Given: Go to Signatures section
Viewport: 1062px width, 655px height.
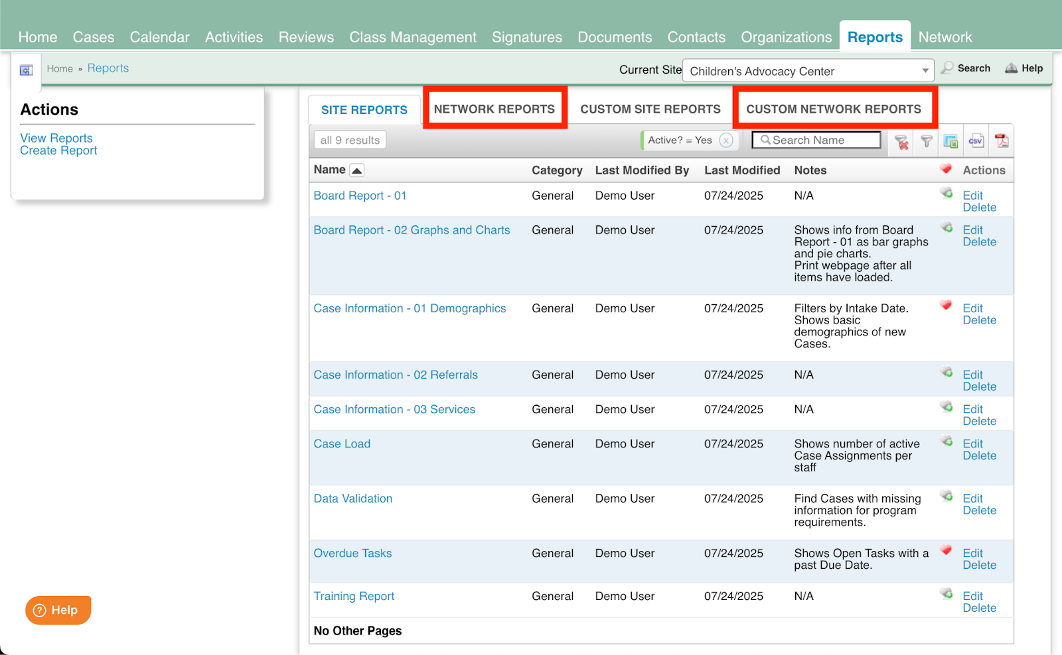Looking at the screenshot, I should pyautogui.click(x=527, y=37).
